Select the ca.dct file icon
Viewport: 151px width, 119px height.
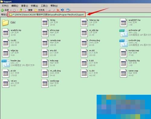(6, 43)
